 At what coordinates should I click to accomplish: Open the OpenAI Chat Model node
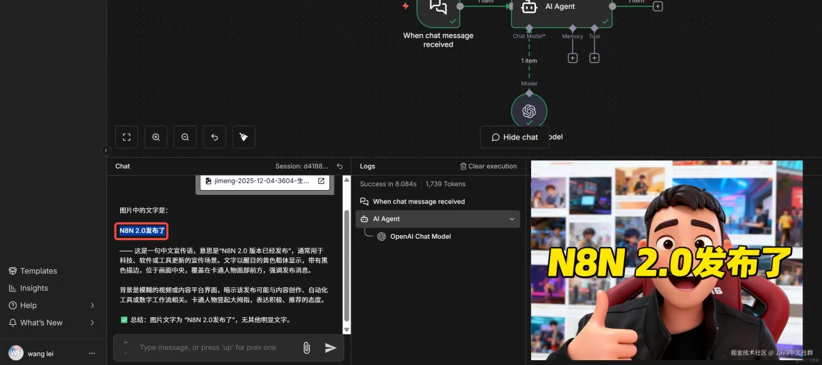pos(529,111)
